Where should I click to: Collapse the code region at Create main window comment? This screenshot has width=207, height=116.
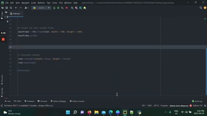pyautogui.click(x=17, y=28)
